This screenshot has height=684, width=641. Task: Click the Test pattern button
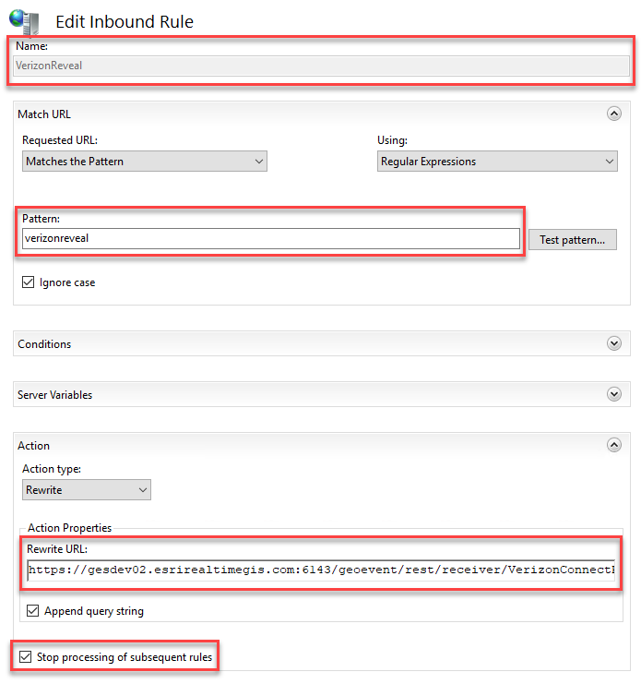click(x=572, y=240)
